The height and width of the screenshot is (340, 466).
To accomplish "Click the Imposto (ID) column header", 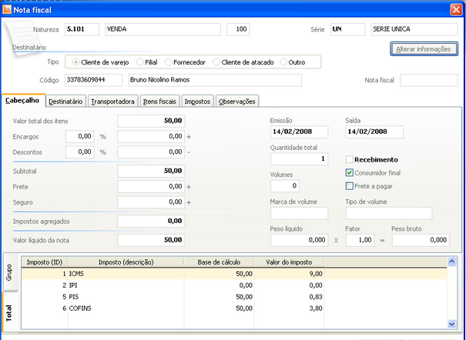I will point(45,262).
